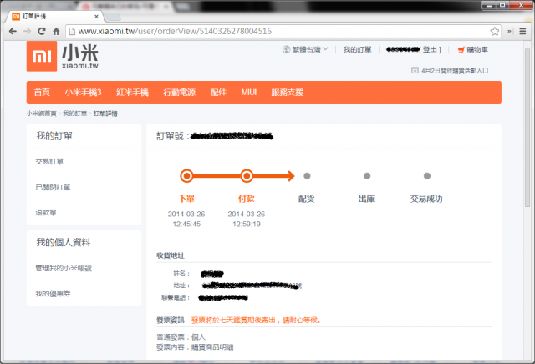Open 管理我的小米帳號 in sidebar

pyautogui.click(x=64, y=268)
